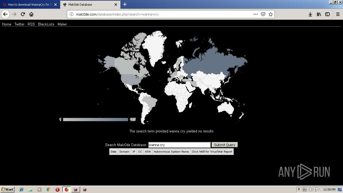Viewport: 343px width, 193px height.
Task: Open the volume control in tray
Action: (311, 190)
